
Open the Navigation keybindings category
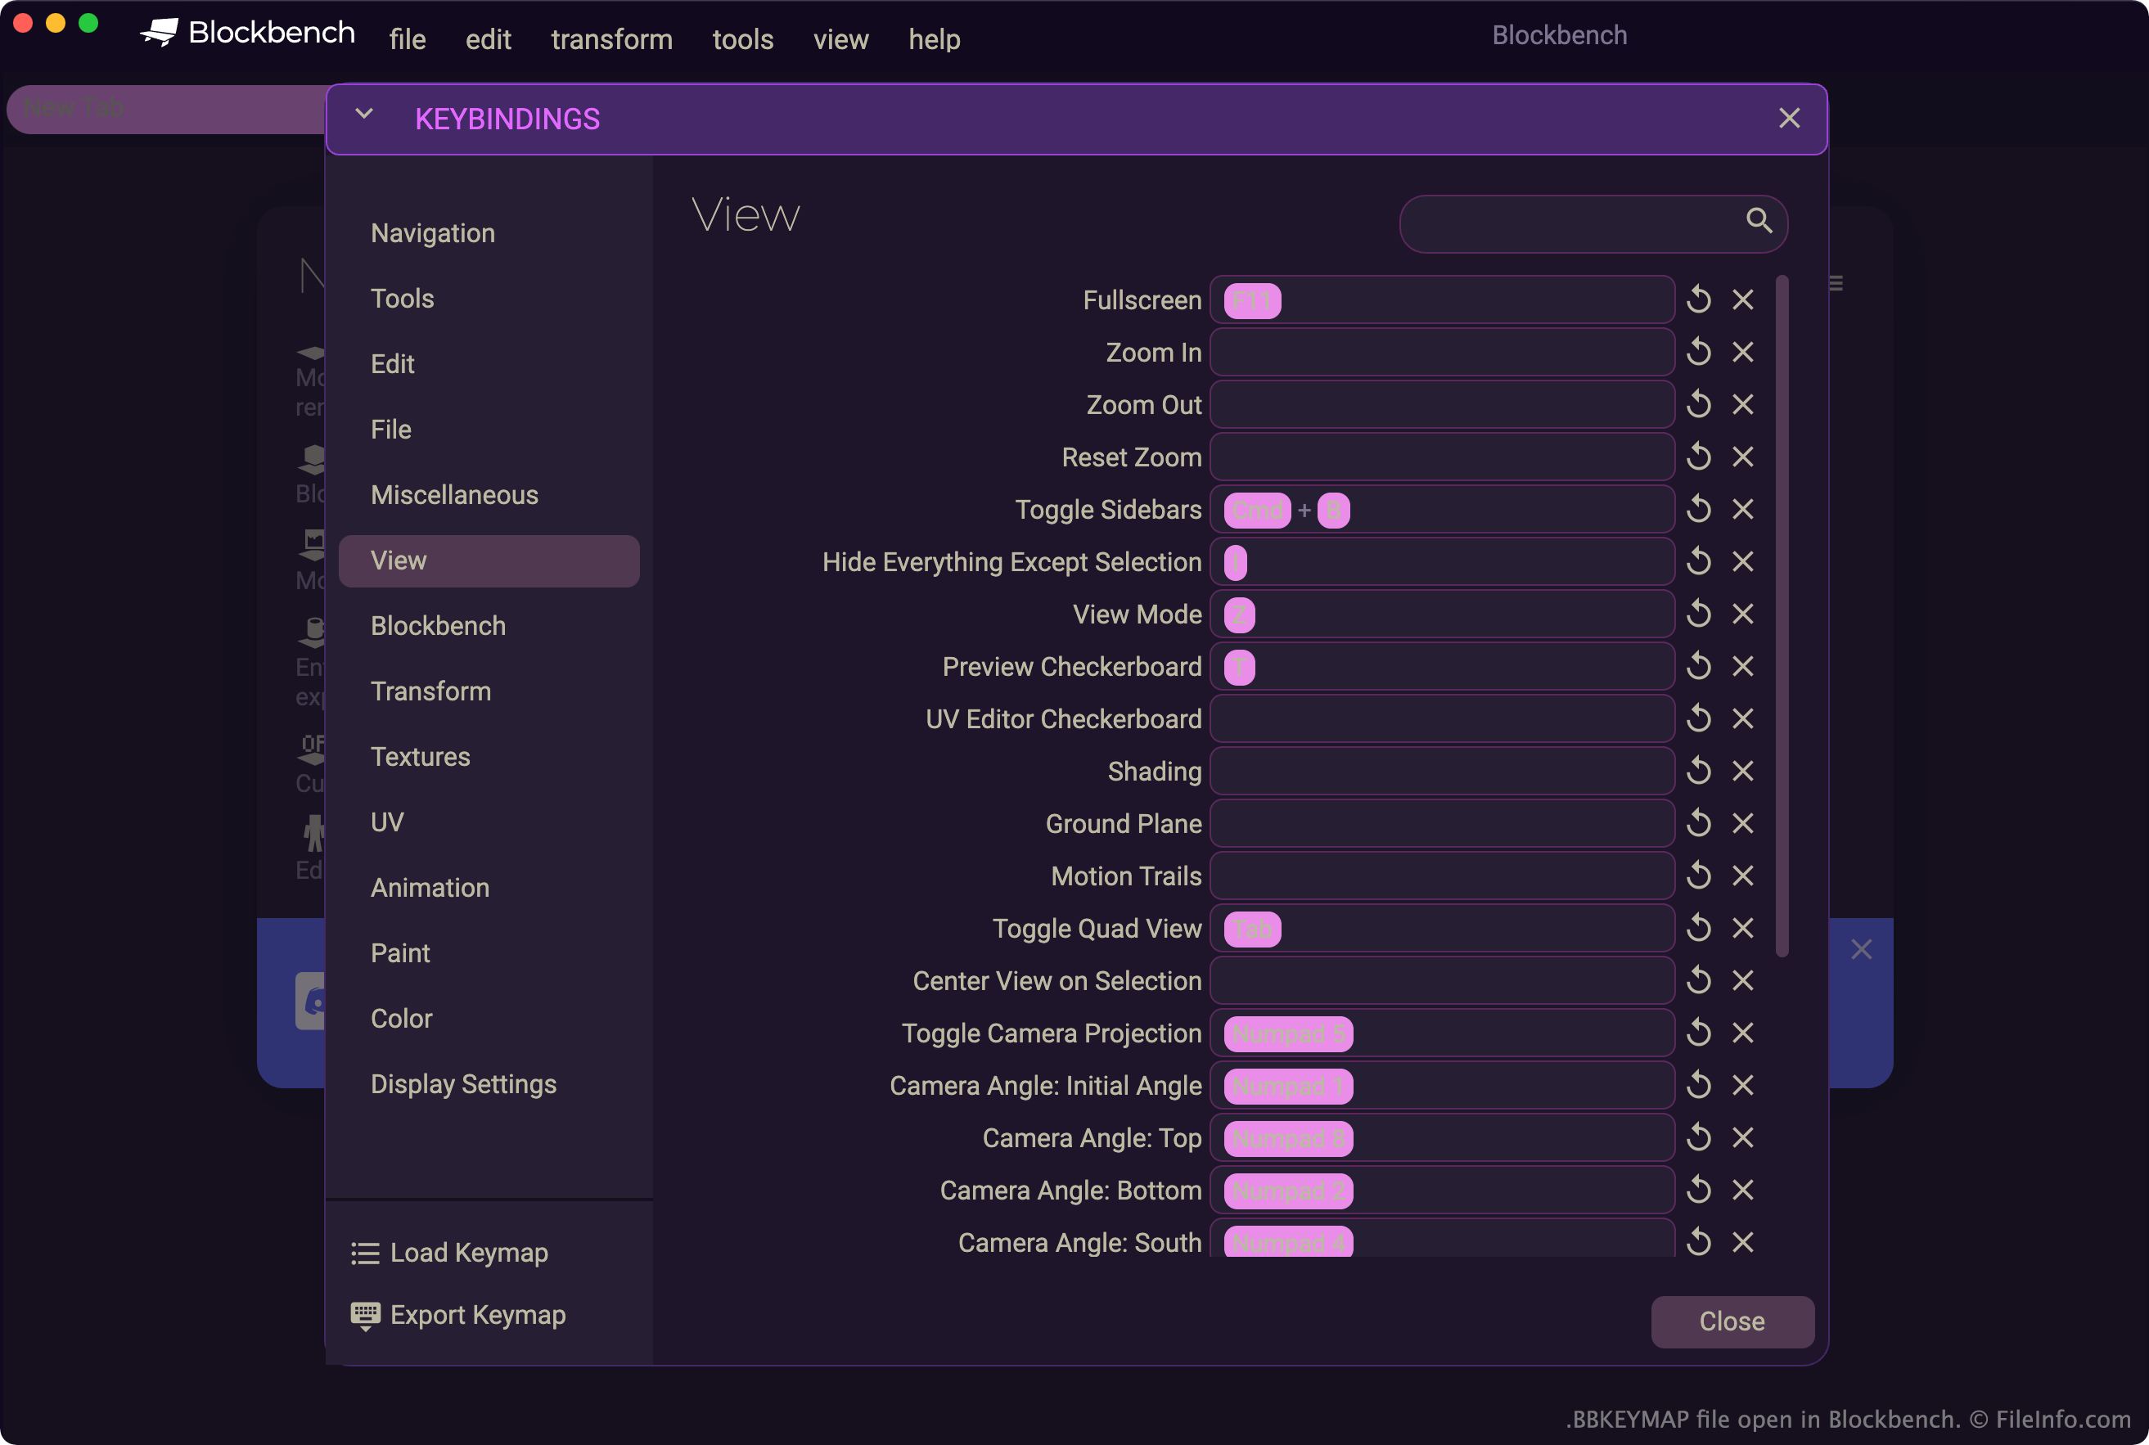432,233
